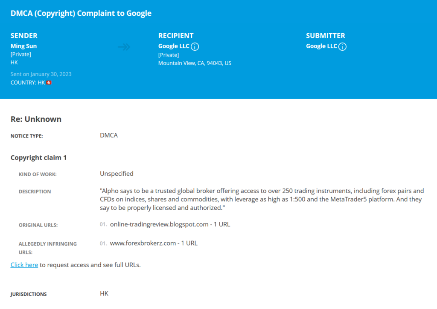Image resolution: width=437 pixels, height=309 pixels.
Task: Click the 'Sent on January 30, 2023' date
Action: [x=41, y=74]
